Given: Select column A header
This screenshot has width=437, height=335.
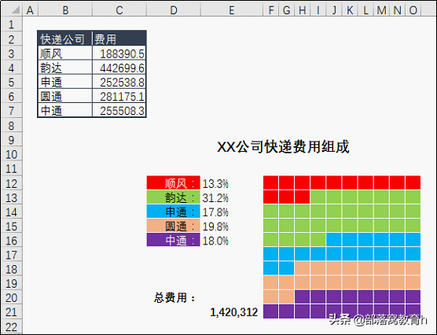Looking at the screenshot, I should 30,10.
